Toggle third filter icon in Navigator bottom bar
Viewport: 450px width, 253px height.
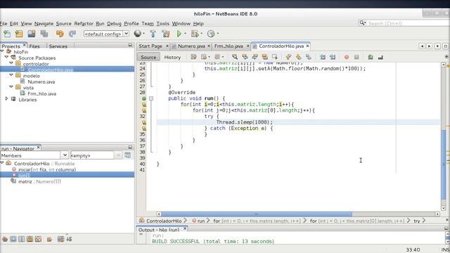[x=22, y=239]
